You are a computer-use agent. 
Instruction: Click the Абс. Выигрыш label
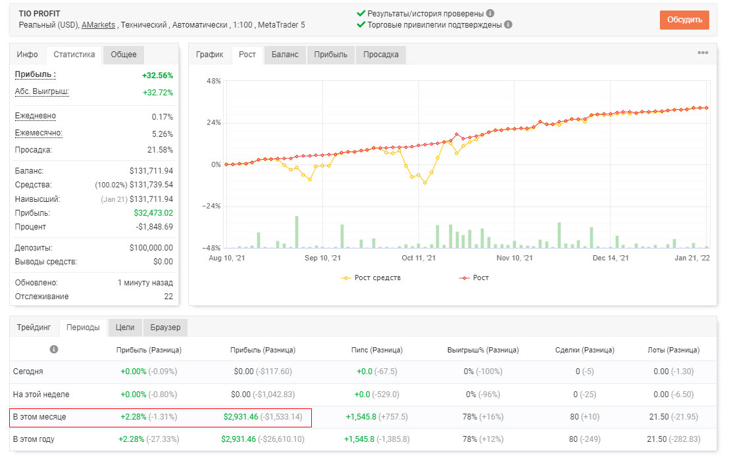tap(42, 91)
